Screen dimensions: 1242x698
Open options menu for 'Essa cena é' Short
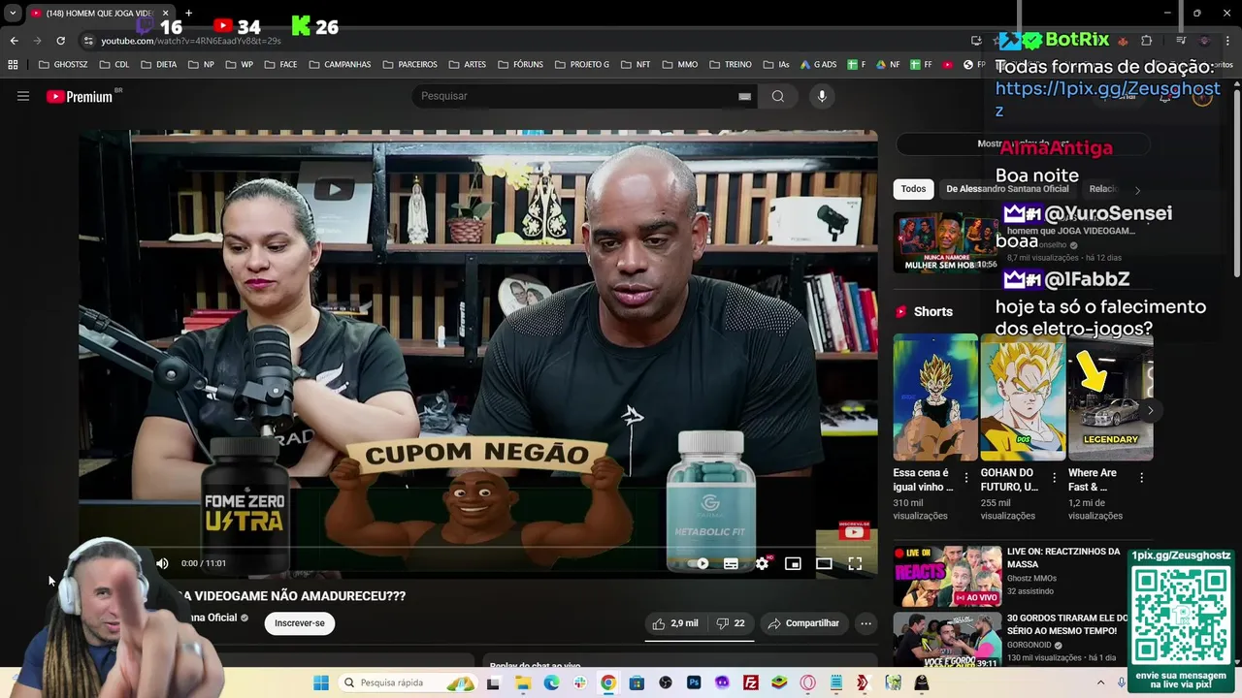point(965,478)
